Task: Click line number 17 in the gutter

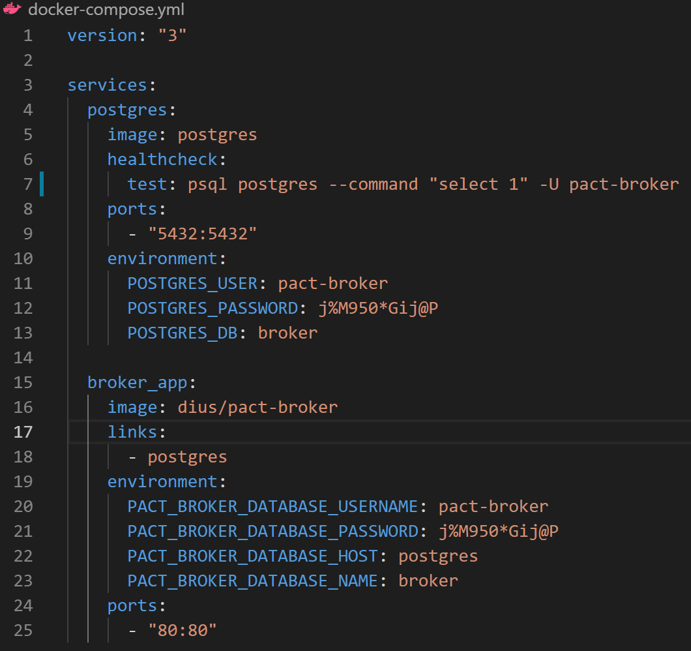Action: coord(23,432)
